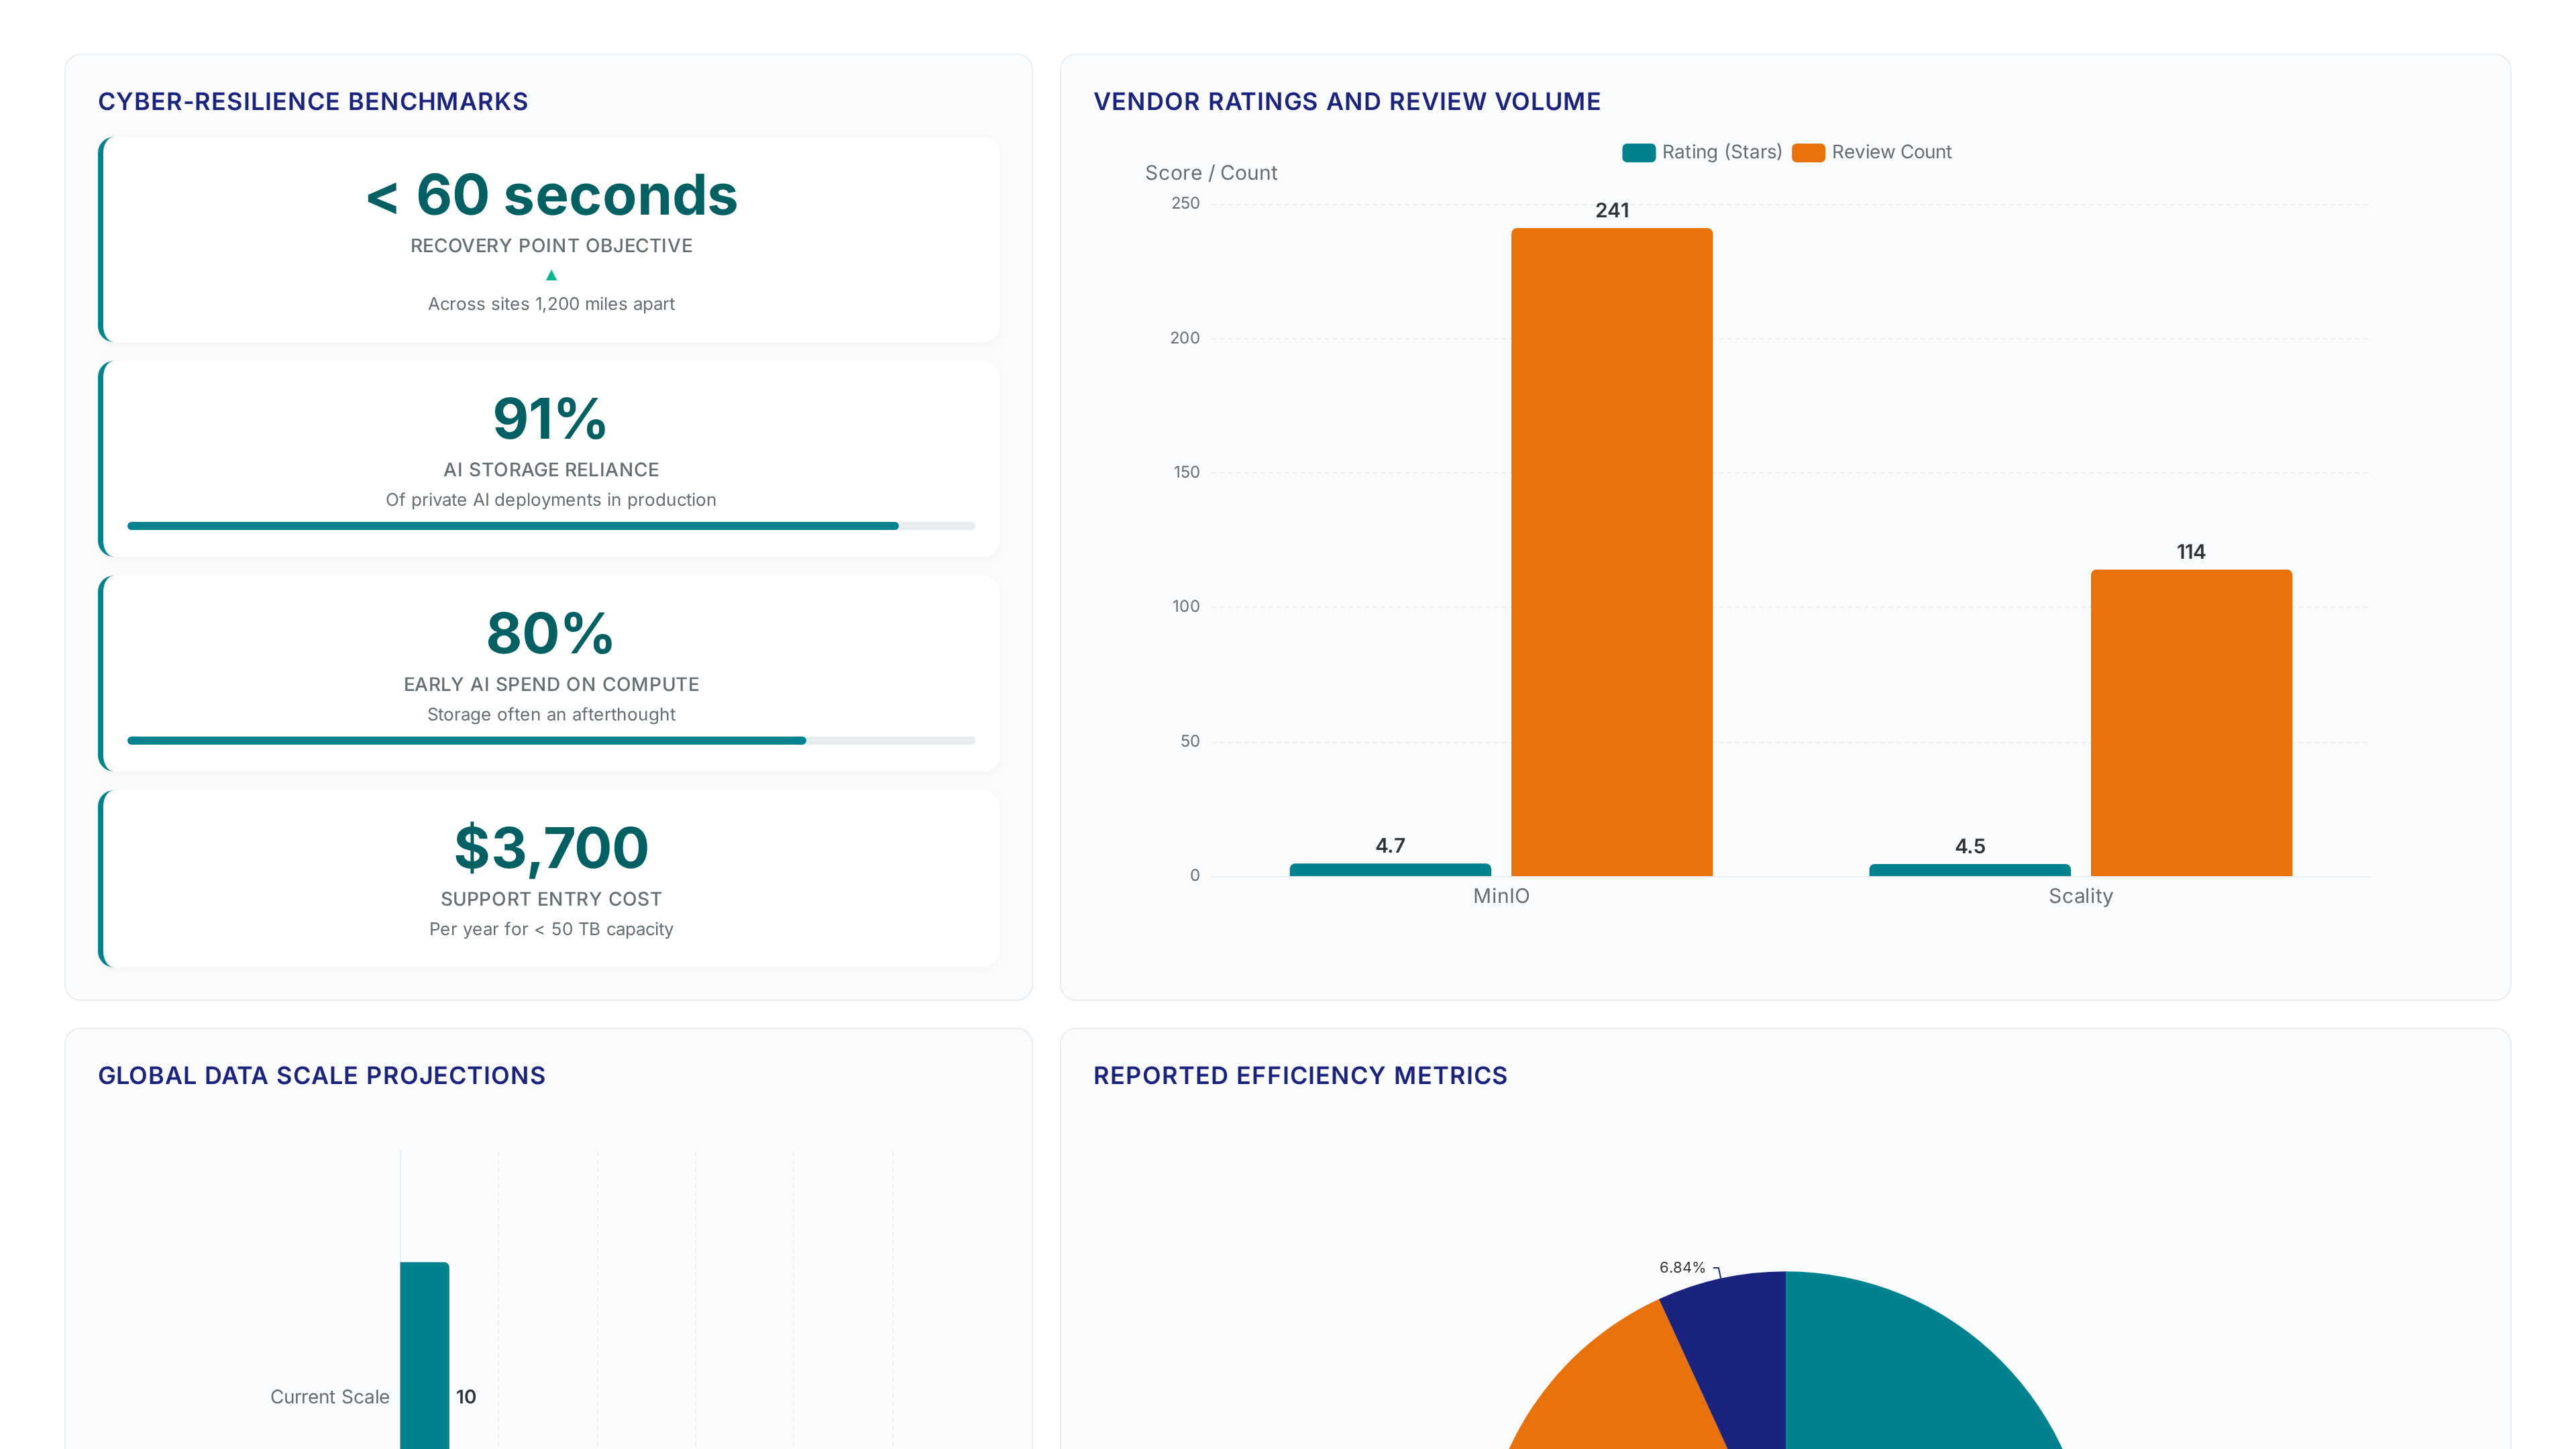
Task: Click "GLOBAL DATA SCALE PROJECTIONS" heading
Action: click(x=322, y=1076)
